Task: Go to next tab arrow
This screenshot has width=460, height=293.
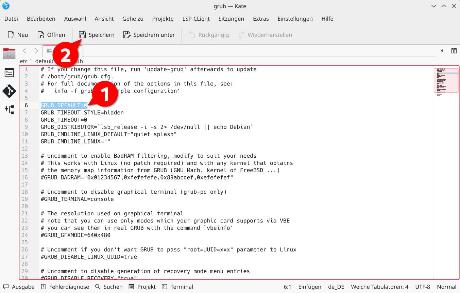Action: pyautogui.click(x=36, y=51)
